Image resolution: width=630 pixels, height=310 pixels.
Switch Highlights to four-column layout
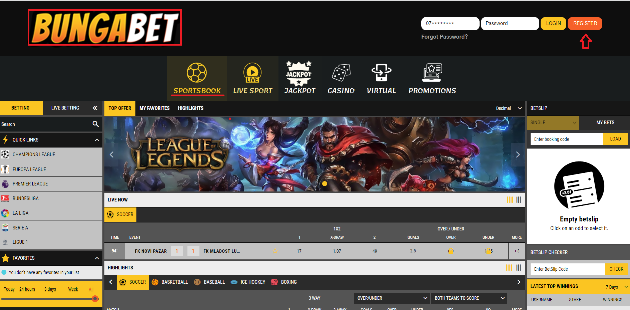pos(509,268)
